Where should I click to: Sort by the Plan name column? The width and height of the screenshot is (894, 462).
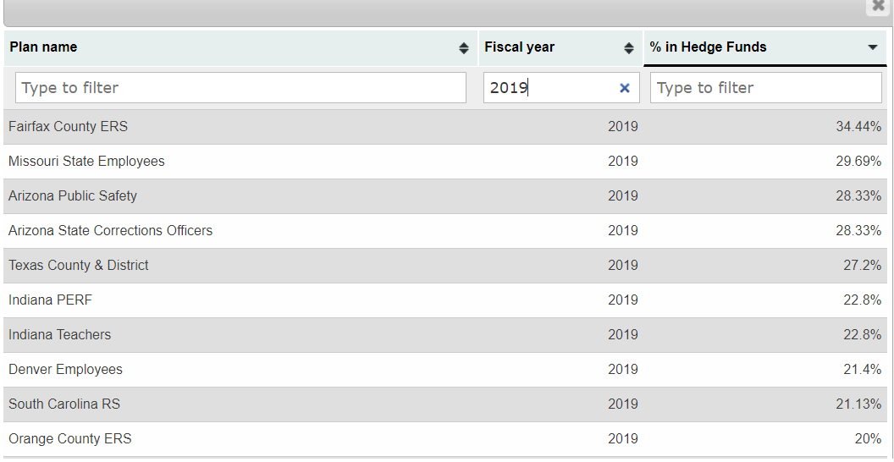tap(464, 48)
